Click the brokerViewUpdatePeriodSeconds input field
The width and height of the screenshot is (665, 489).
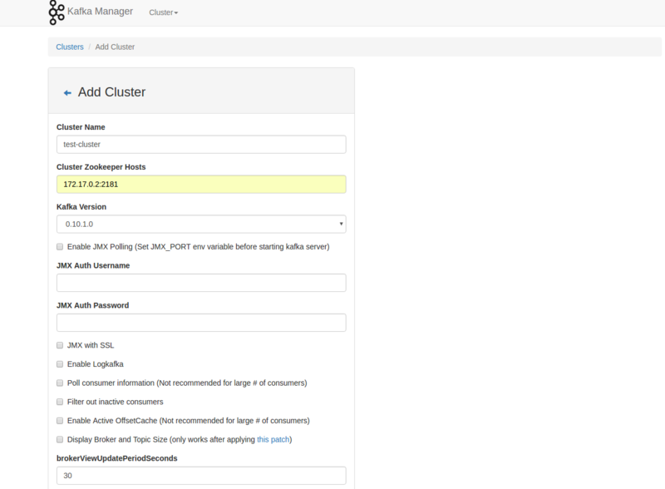point(201,476)
